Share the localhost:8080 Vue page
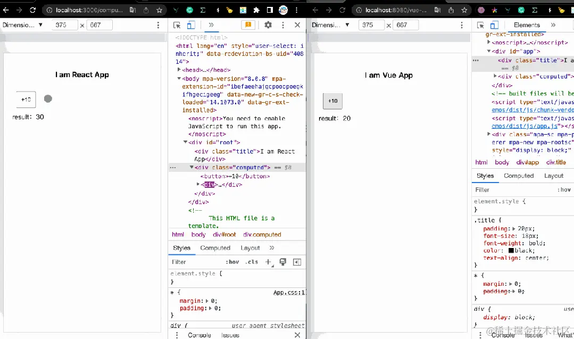Screen dimensions: 574x339 451,10
